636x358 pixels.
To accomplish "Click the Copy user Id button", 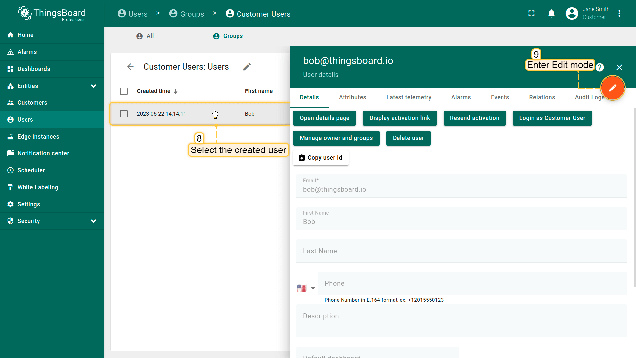I will [321, 158].
